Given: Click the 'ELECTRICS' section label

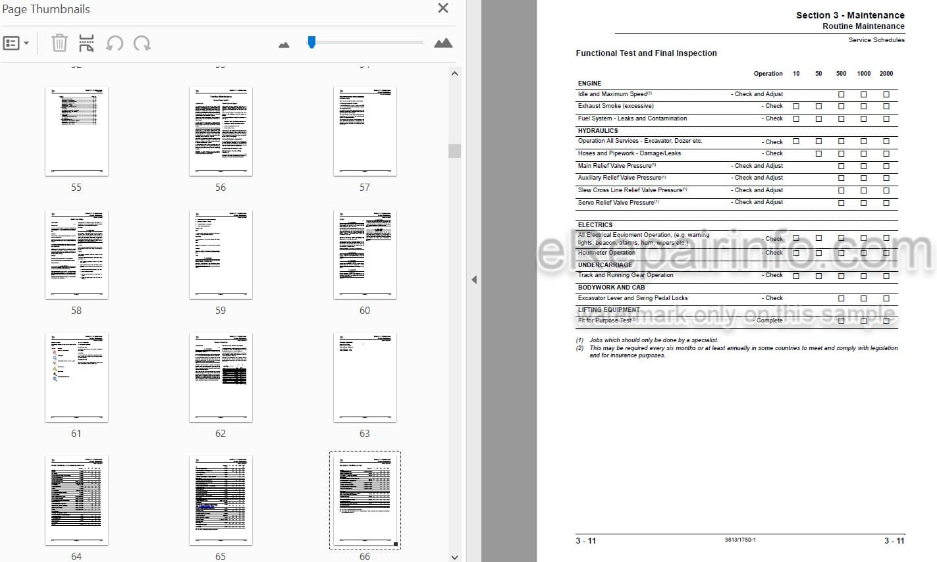Looking at the screenshot, I should tap(595, 225).
